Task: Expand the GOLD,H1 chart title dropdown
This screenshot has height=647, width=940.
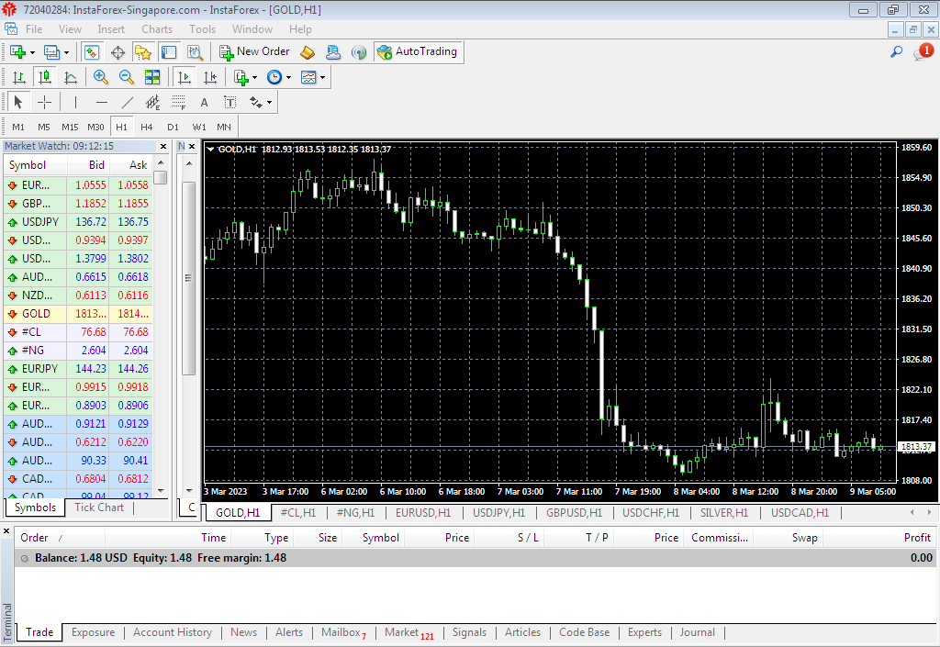Action: 210,150
